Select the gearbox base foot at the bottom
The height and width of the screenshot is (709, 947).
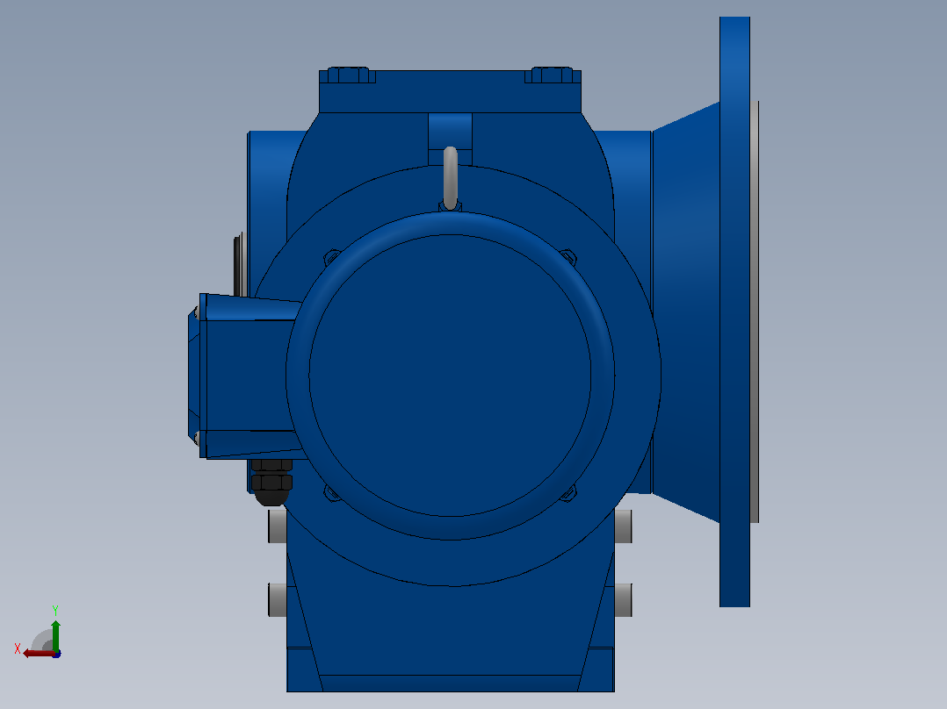tap(450, 670)
